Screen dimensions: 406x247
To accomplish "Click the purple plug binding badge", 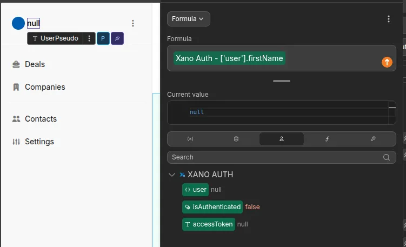I will (x=117, y=38).
